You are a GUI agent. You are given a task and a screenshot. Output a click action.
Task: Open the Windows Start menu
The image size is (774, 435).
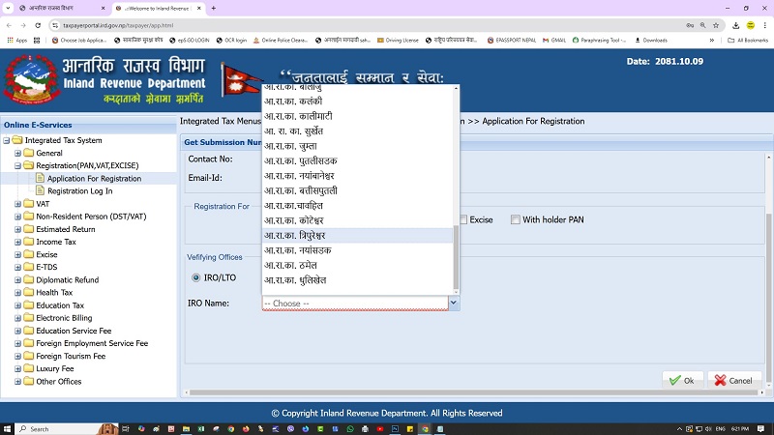point(7,428)
